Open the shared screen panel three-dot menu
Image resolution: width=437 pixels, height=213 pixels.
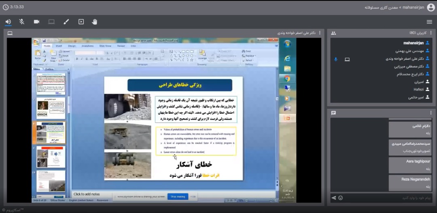(x=320, y=33)
